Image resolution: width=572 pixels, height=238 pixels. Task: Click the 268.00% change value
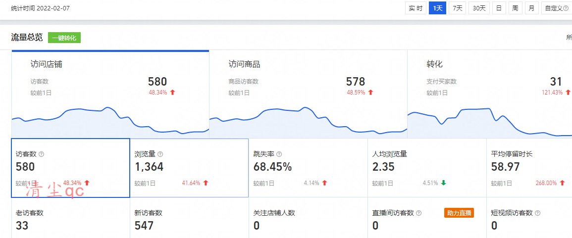546,183
